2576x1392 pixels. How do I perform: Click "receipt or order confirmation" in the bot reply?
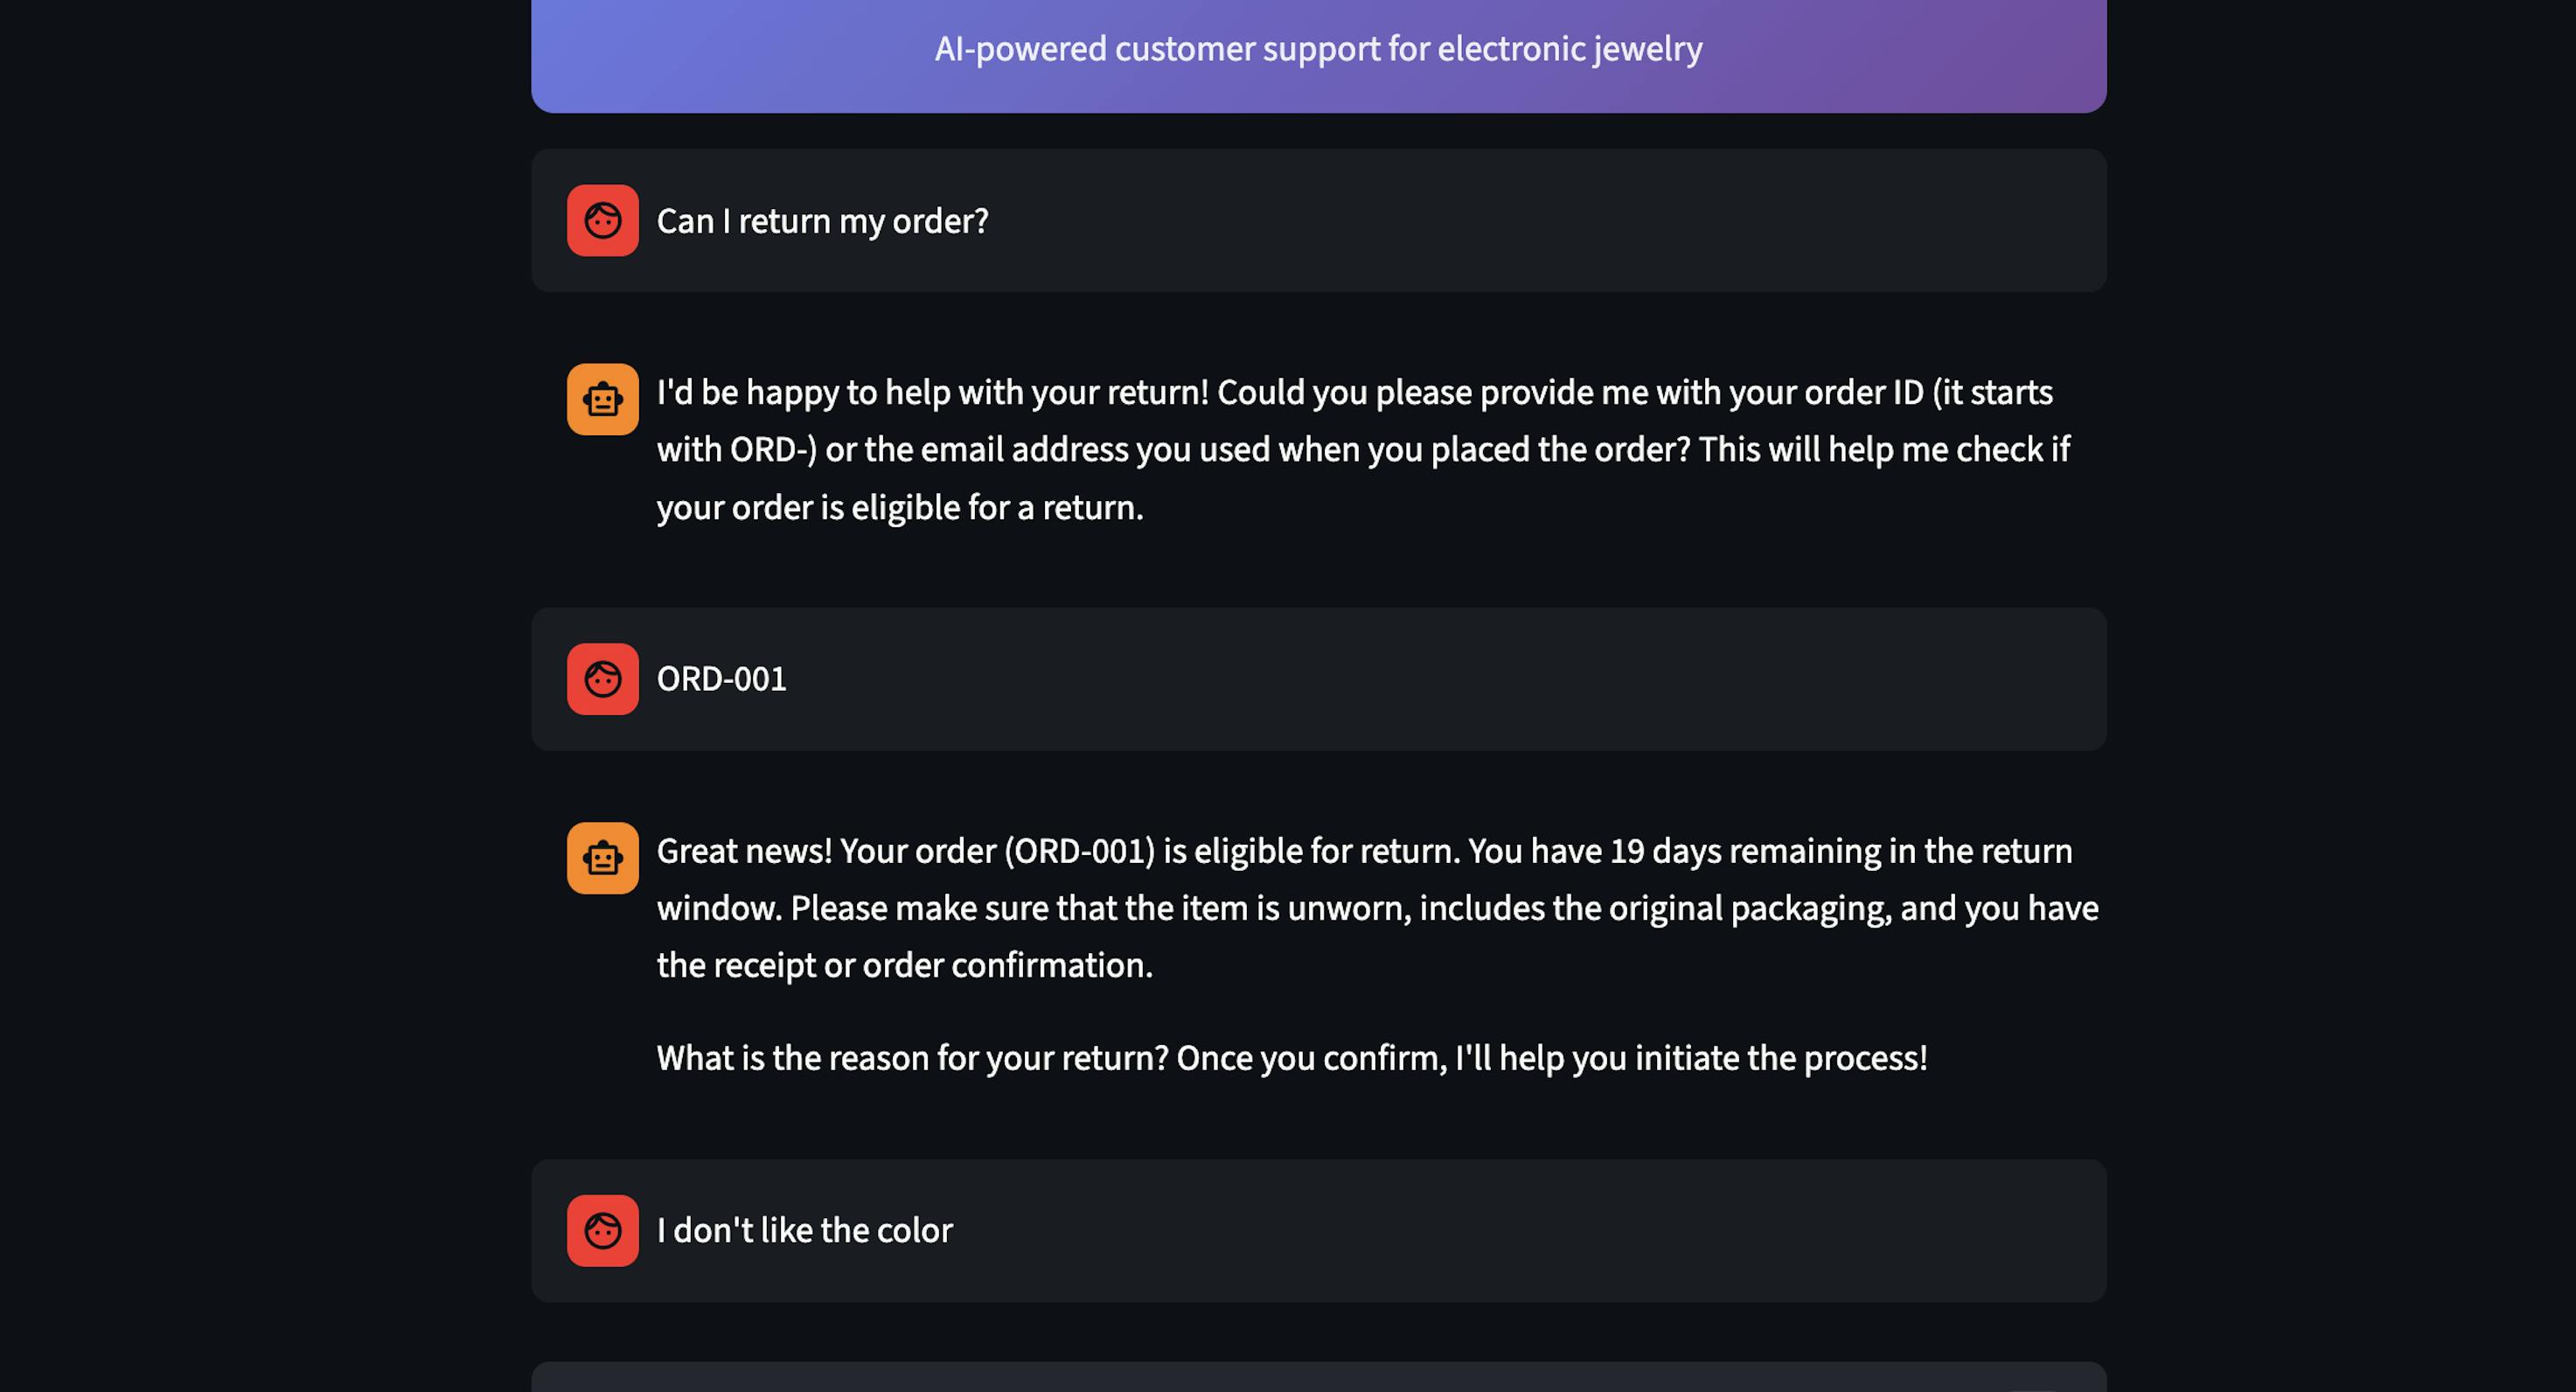[x=932, y=965]
